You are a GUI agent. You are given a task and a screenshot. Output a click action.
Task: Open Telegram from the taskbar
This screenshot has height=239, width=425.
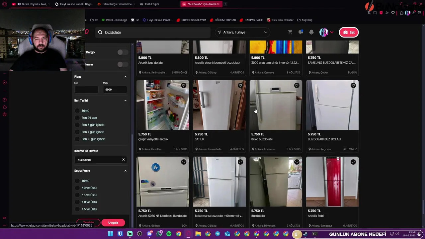[x=217, y=234]
